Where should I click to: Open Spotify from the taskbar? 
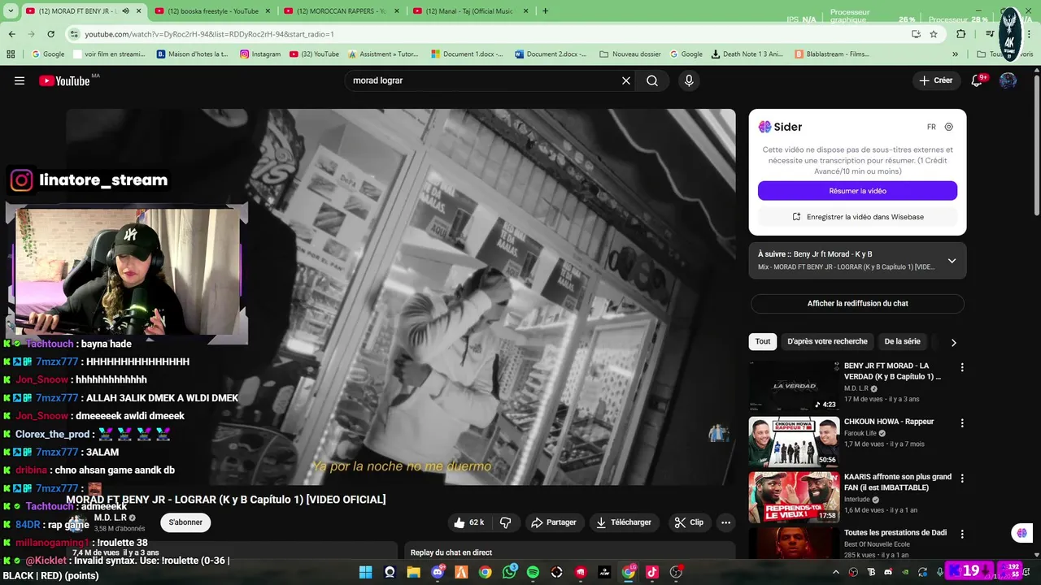(533, 572)
